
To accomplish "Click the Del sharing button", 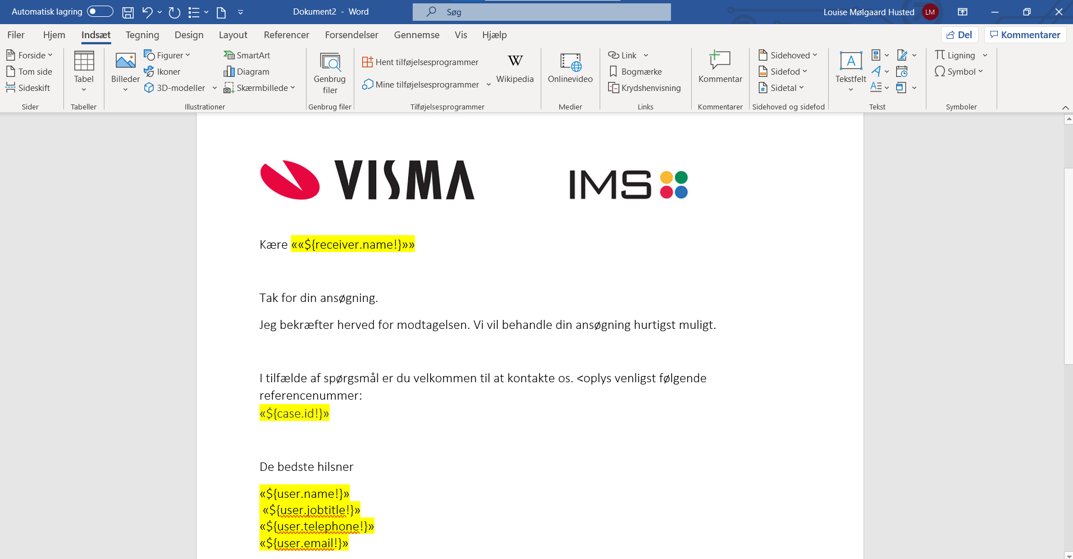I will [960, 34].
